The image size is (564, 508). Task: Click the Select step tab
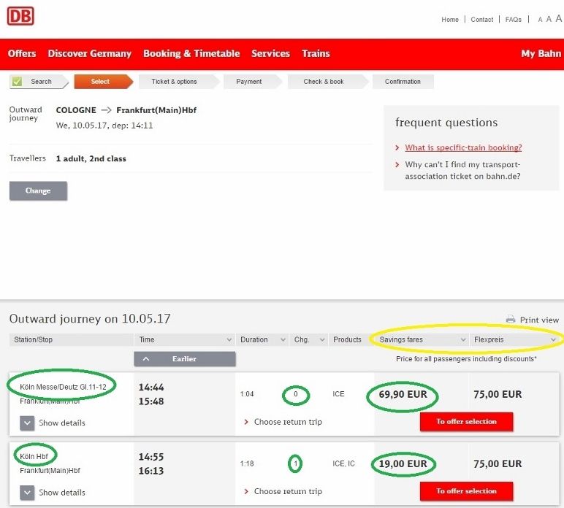tap(103, 82)
